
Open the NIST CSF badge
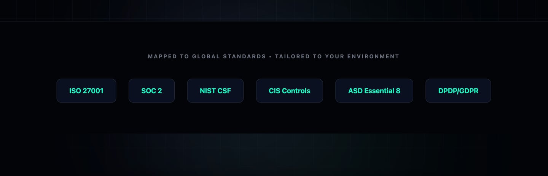[x=215, y=91]
